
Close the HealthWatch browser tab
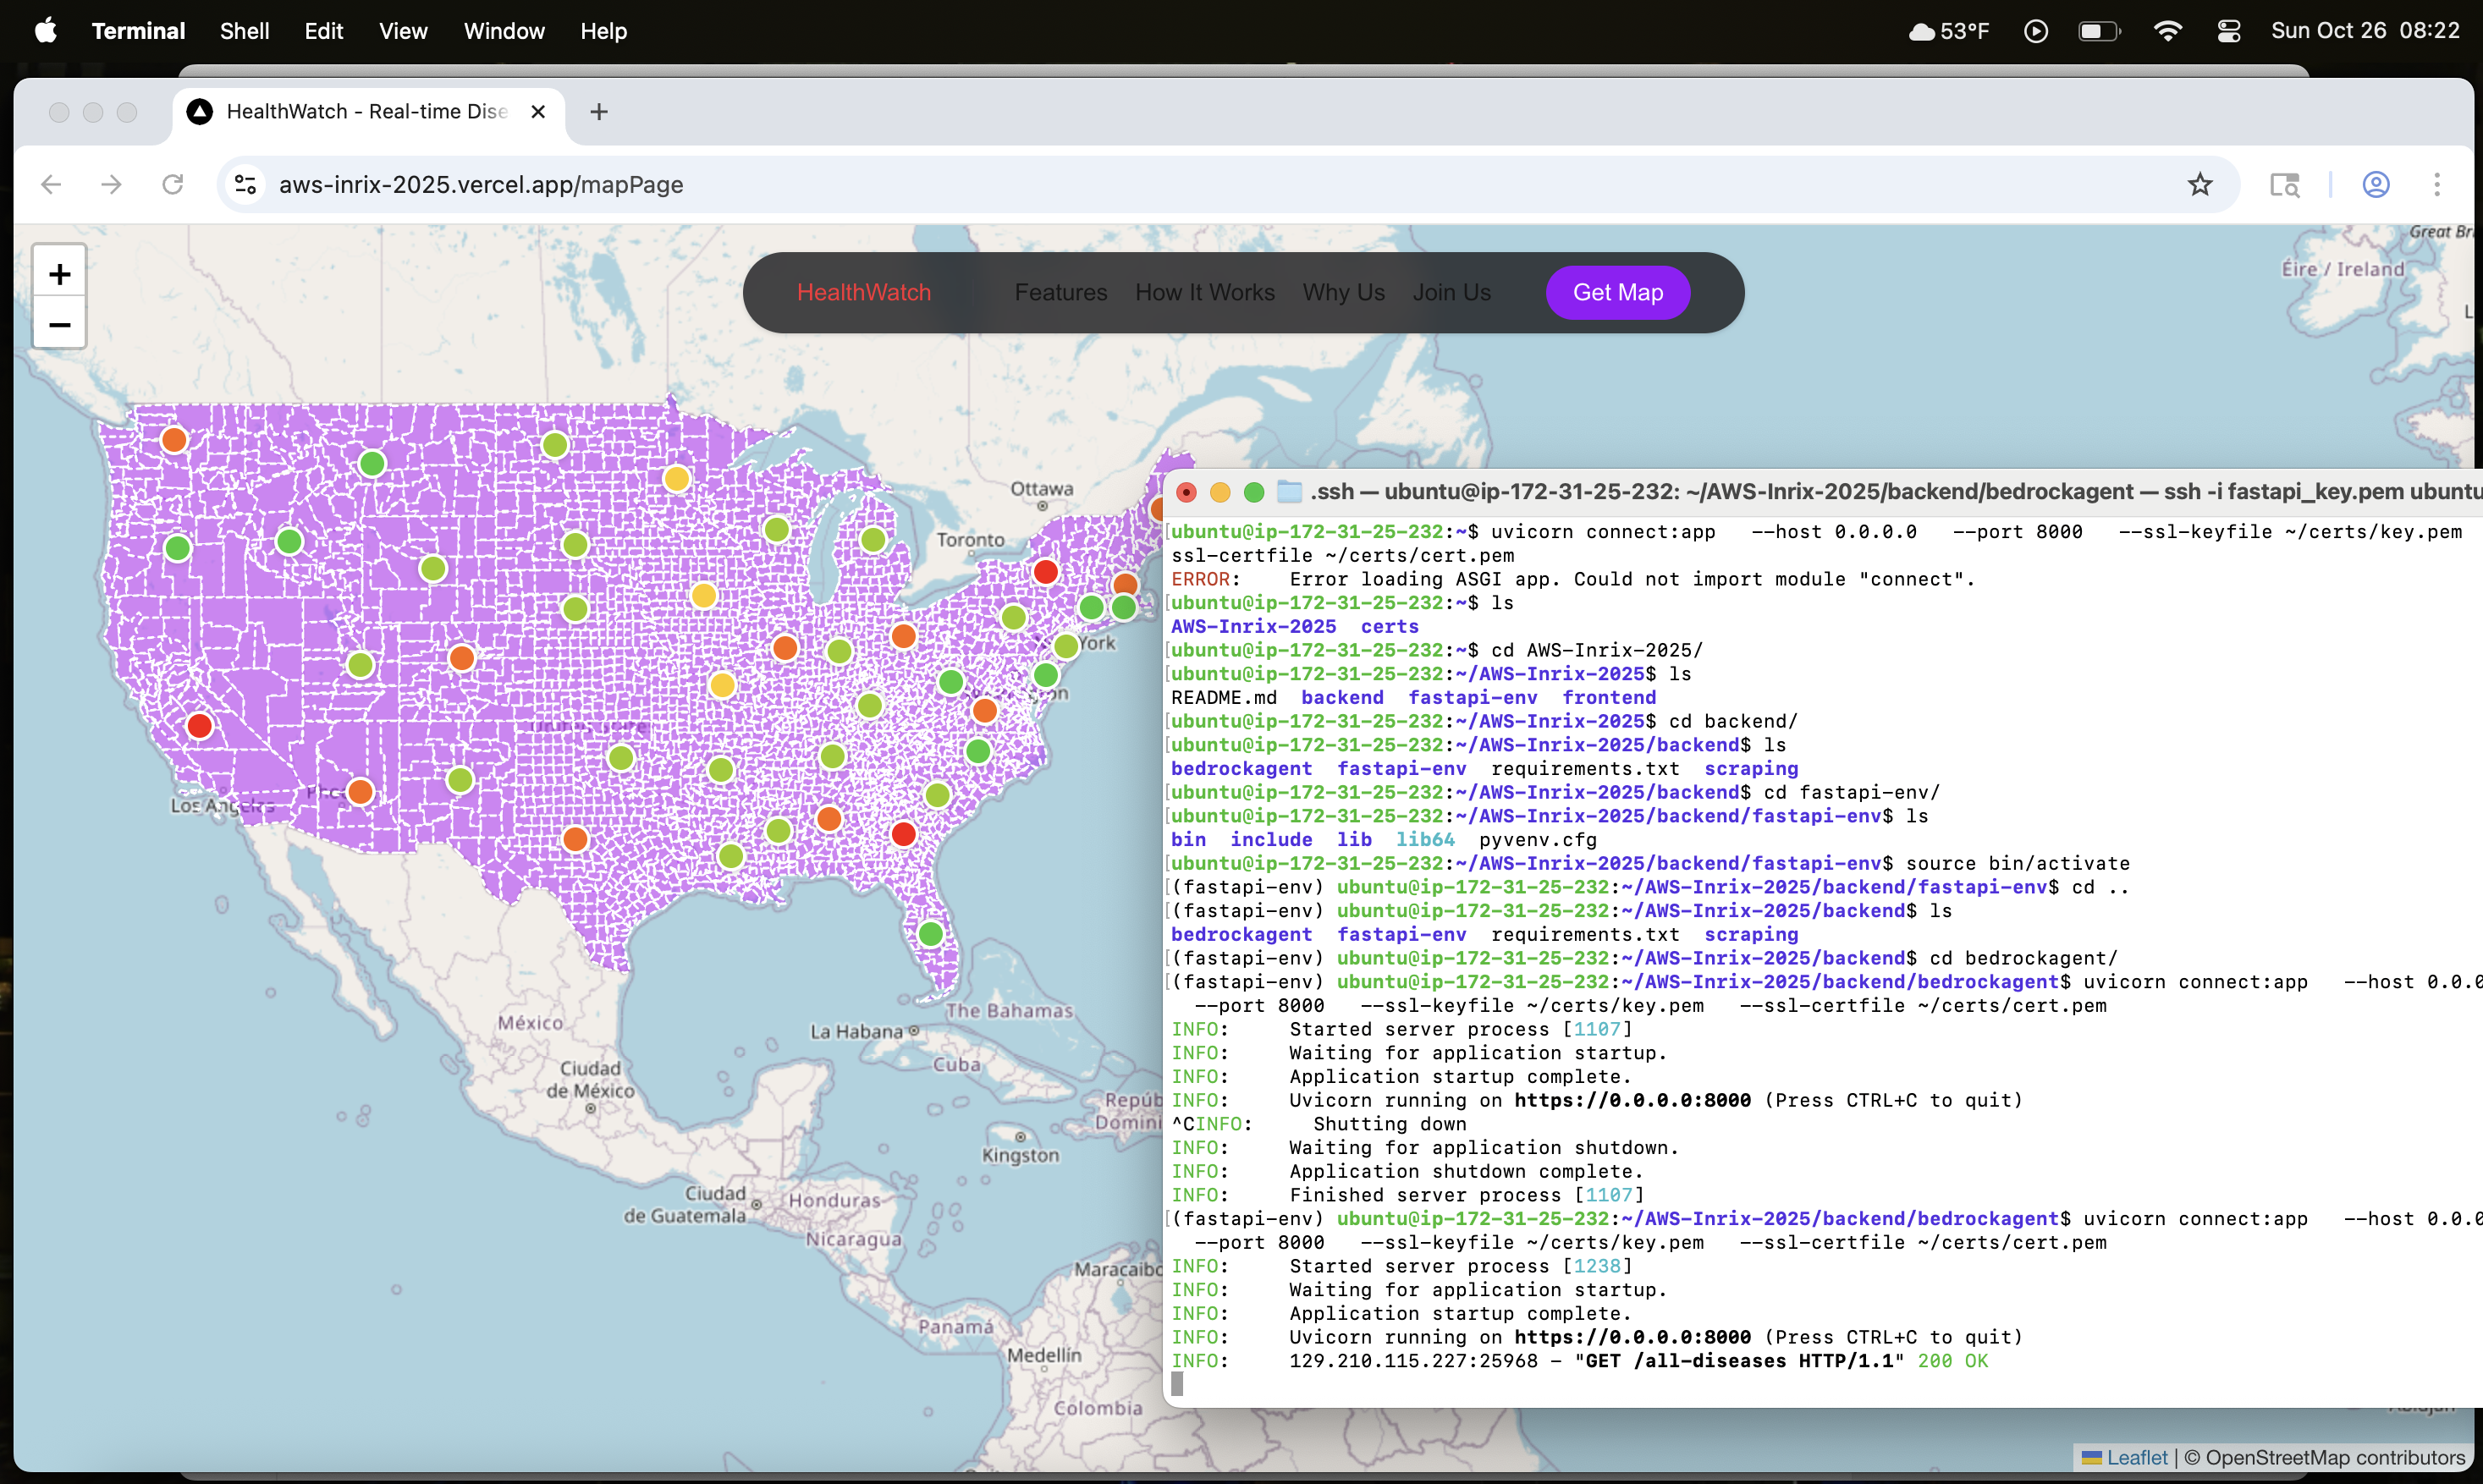tap(538, 112)
